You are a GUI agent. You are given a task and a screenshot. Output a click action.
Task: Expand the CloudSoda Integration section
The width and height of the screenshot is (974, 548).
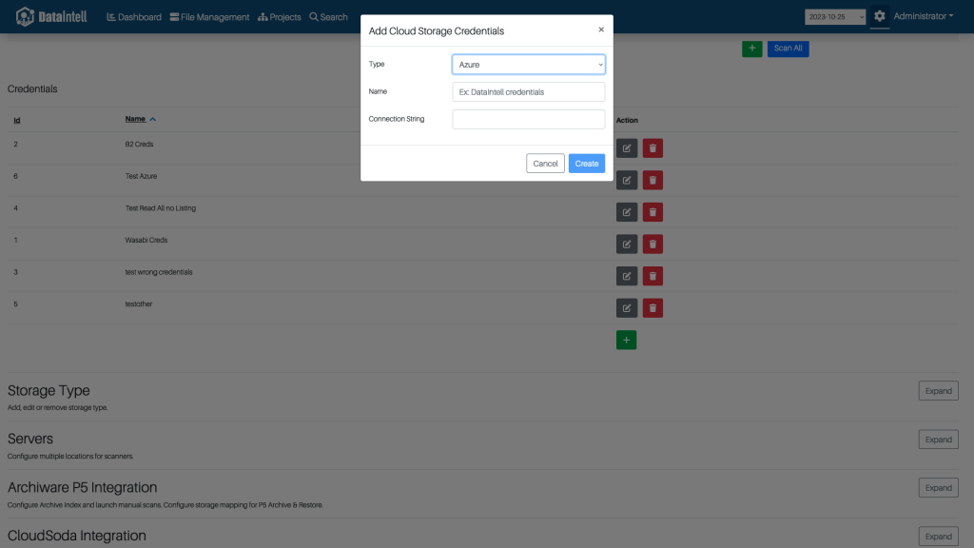point(938,537)
